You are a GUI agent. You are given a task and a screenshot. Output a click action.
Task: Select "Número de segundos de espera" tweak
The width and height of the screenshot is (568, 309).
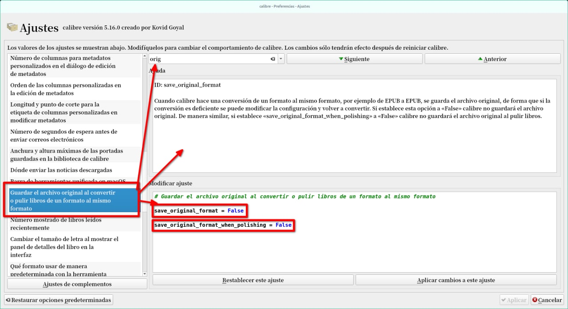(x=75, y=135)
